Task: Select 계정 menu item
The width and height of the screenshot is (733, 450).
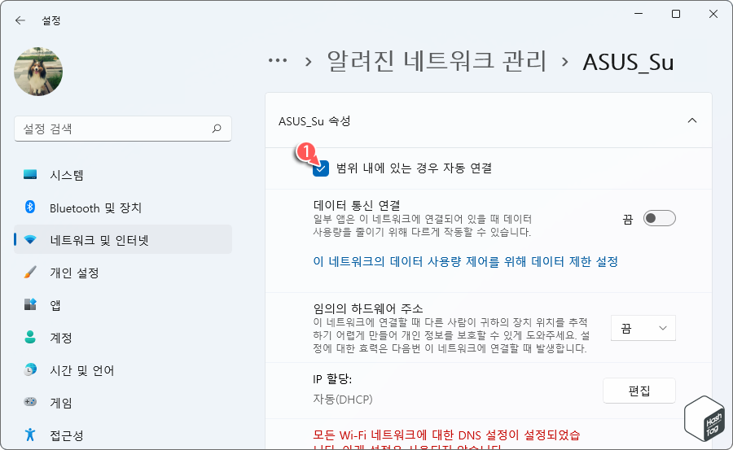Action: coord(123,337)
